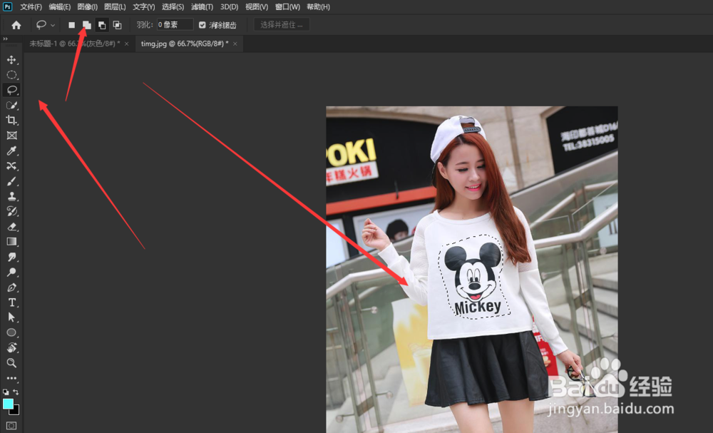Go to the Home screen icon

16,25
